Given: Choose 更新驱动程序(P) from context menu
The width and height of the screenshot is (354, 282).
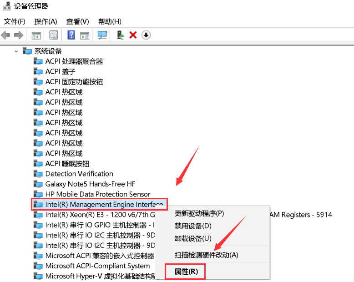Looking at the screenshot, I should point(199,213).
